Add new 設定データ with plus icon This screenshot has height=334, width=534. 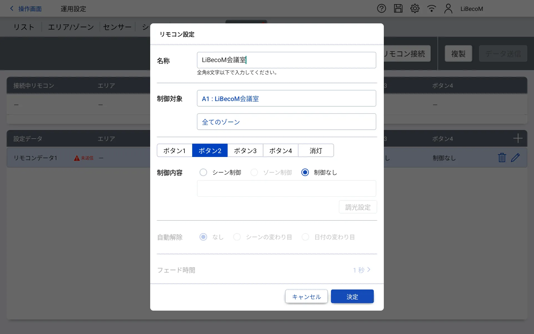coord(518,138)
